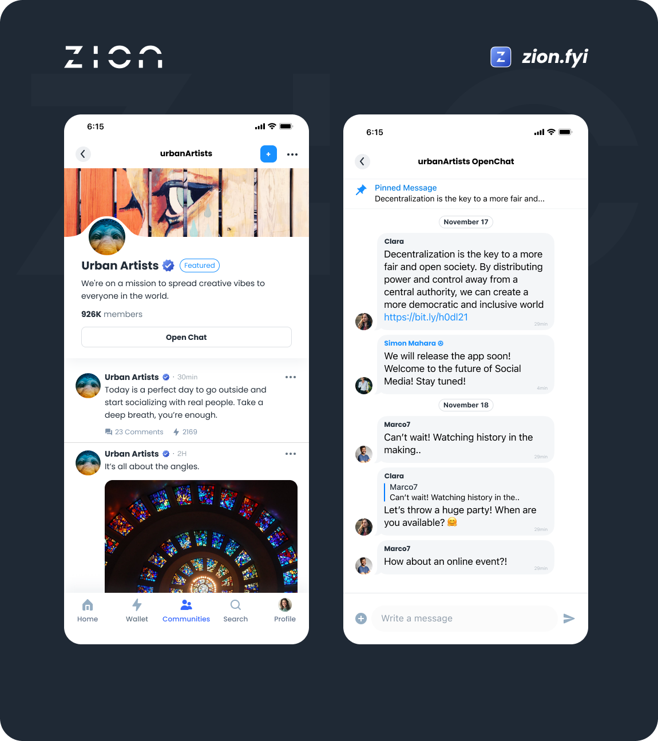Expand the Pinned Message banner
This screenshot has height=741, width=658.
(x=466, y=193)
